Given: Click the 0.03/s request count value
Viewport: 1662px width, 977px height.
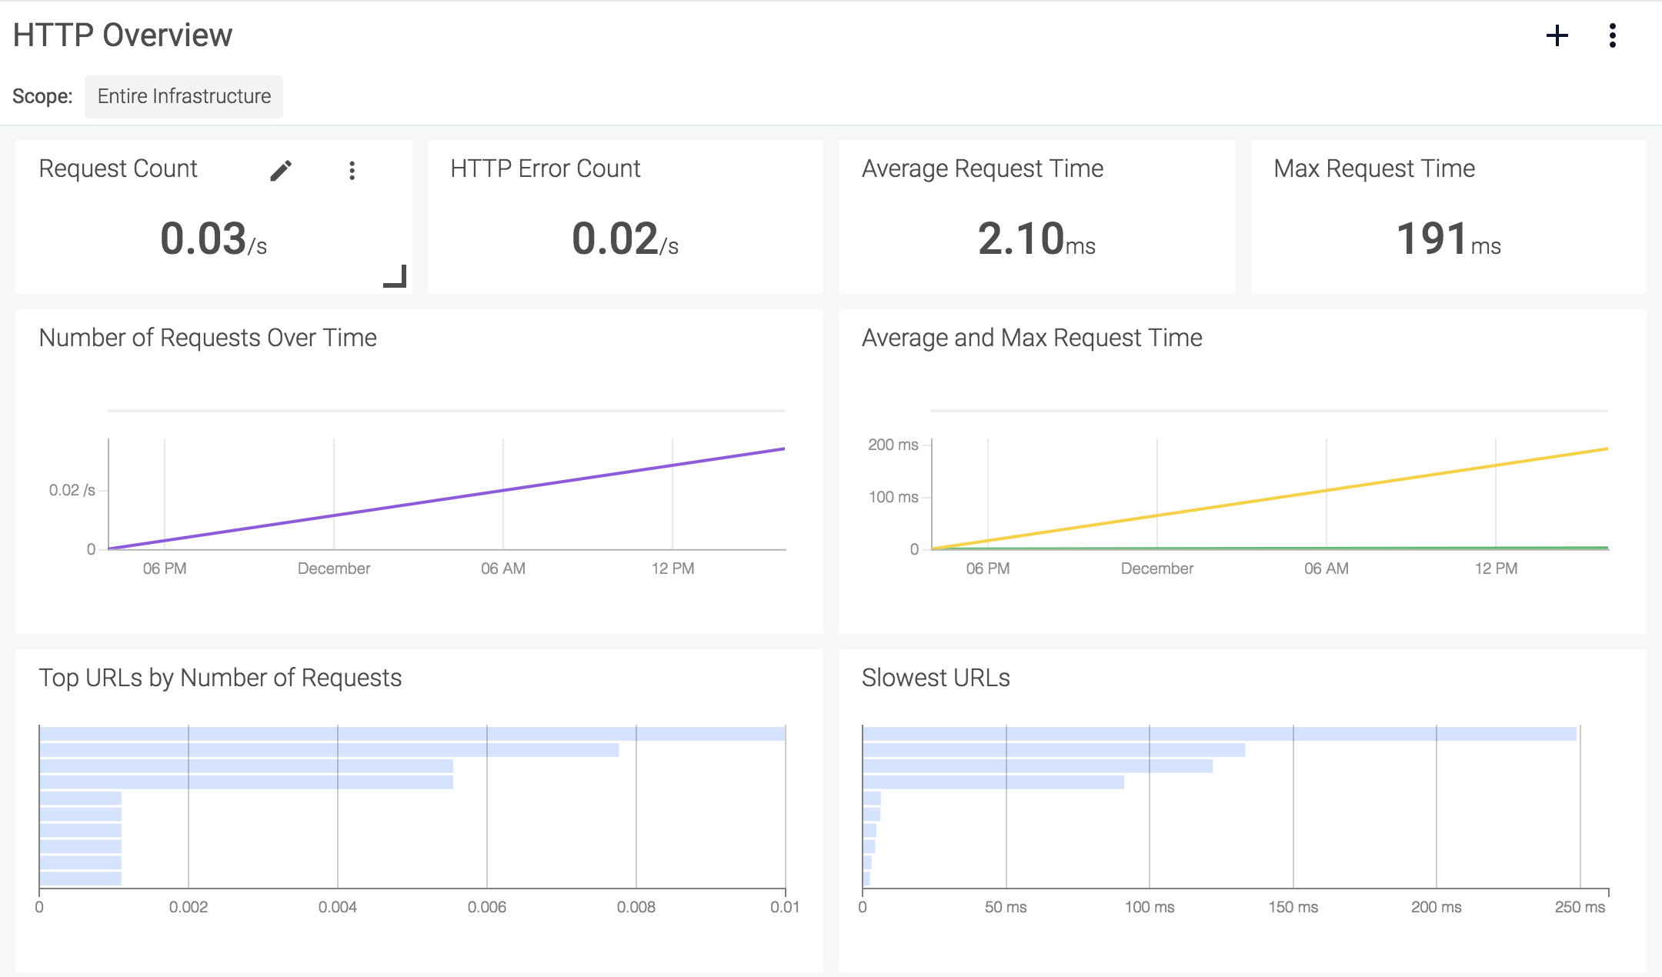Looking at the screenshot, I should [x=213, y=238].
